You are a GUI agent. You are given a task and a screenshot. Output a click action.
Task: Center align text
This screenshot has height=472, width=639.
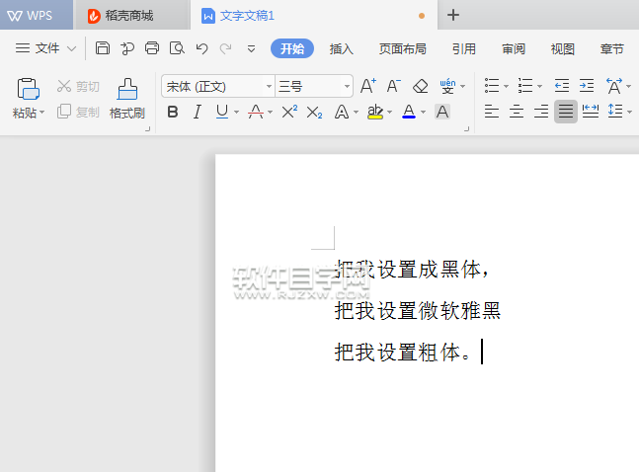tap(517, 112)
